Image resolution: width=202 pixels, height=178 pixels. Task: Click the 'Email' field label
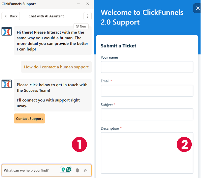click(105, 81)
